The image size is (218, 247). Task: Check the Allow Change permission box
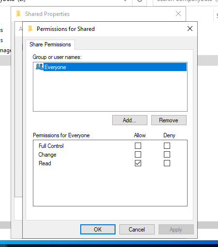138,154
